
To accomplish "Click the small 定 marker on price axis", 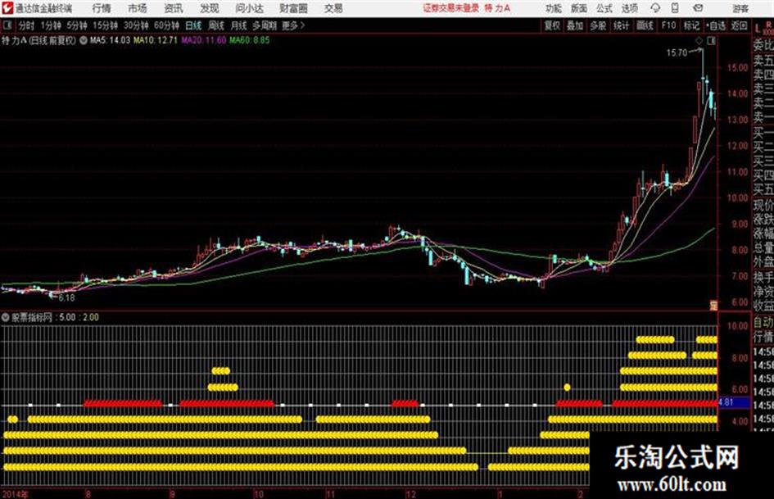I will [713, 306].
